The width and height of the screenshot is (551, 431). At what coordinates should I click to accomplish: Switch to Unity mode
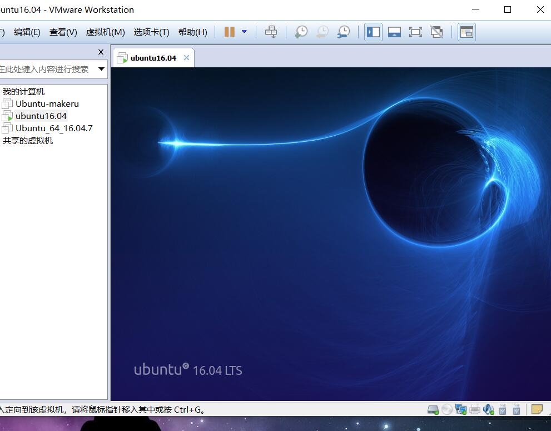(436, 32)
